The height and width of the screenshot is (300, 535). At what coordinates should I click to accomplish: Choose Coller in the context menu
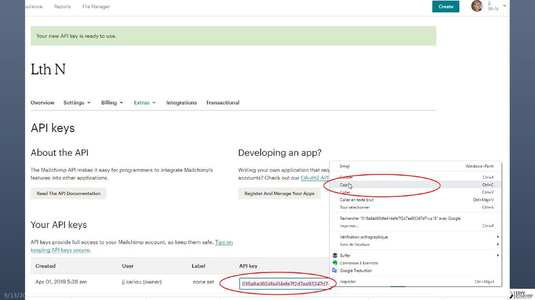pyautogui.click(x=415, y=192)
